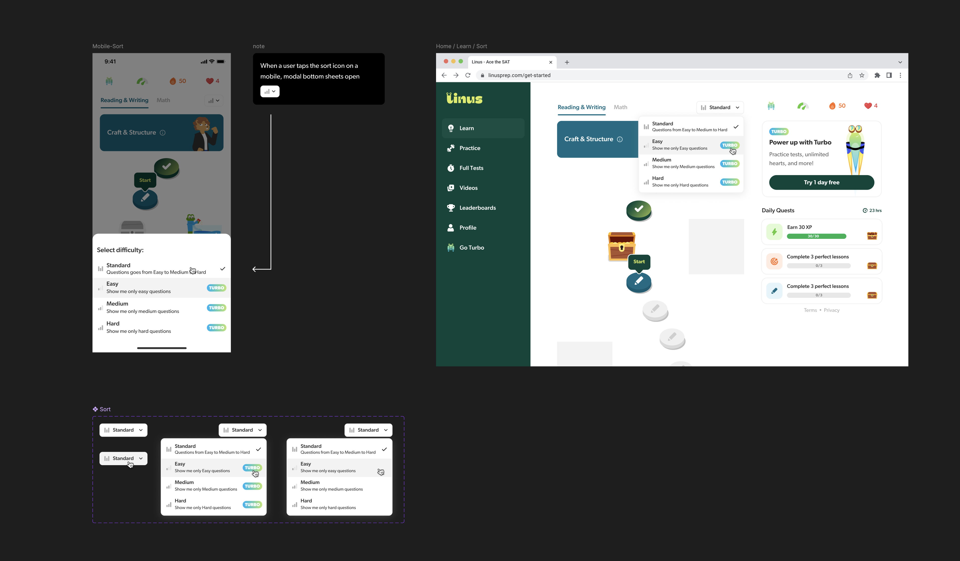960x561 pixels.
Task: Open Leaderboards in the Linus sidebar
Action: coord(477,208)
